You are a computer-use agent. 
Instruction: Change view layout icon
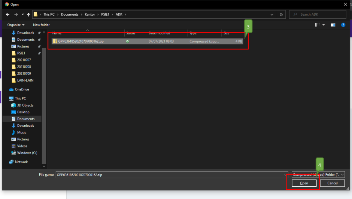tap(318, 25)
